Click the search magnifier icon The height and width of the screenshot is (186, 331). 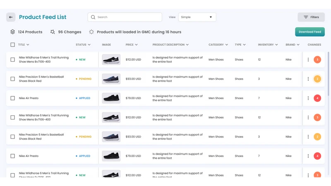93,17
